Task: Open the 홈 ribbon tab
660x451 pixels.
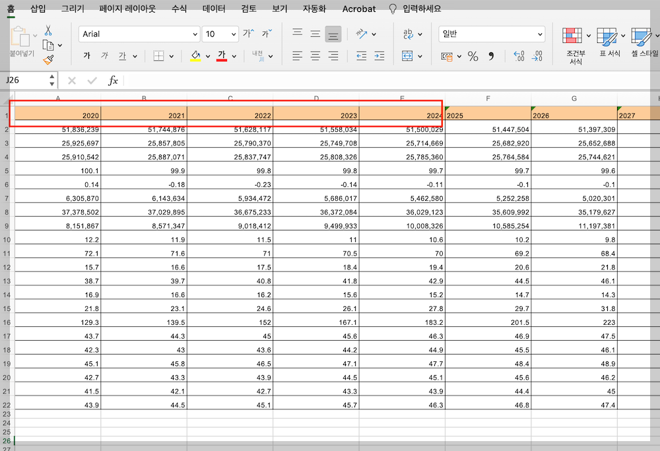Action: coord(11,9)
